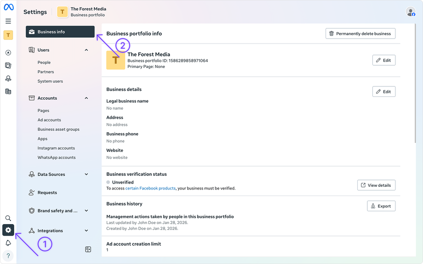Open Settings via the gear icon
This screenshot has height=264, width=423.
(8, 230)
